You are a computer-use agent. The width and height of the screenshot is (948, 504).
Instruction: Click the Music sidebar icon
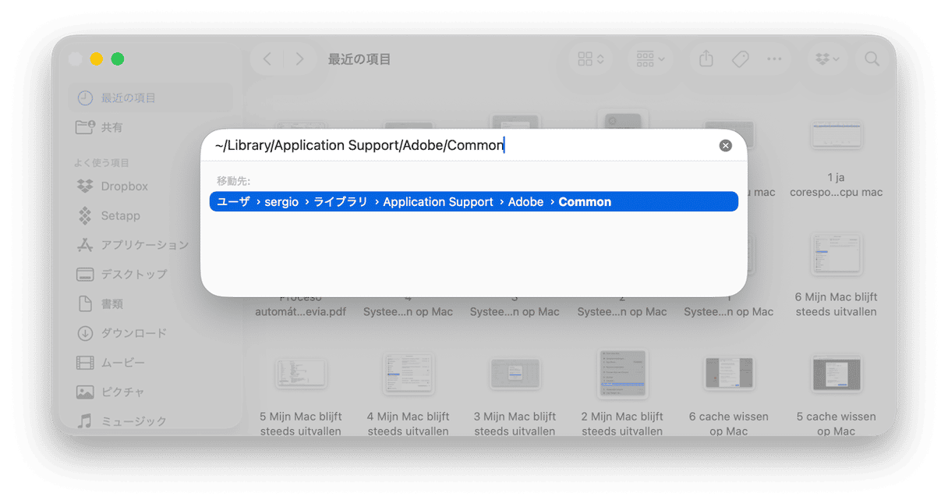85,421
